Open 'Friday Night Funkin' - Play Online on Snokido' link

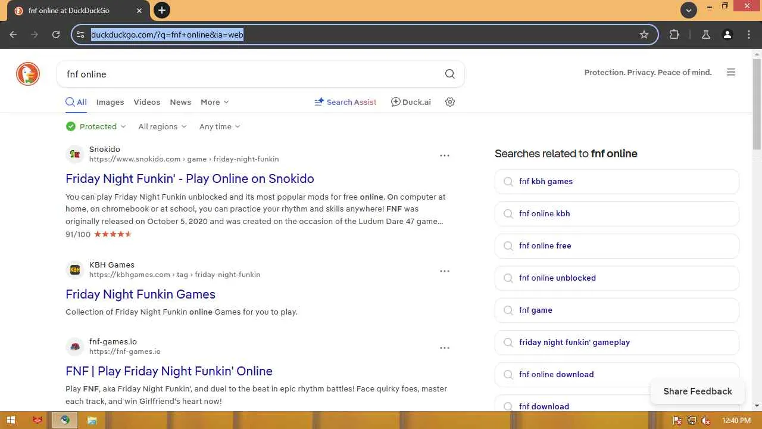190,179
